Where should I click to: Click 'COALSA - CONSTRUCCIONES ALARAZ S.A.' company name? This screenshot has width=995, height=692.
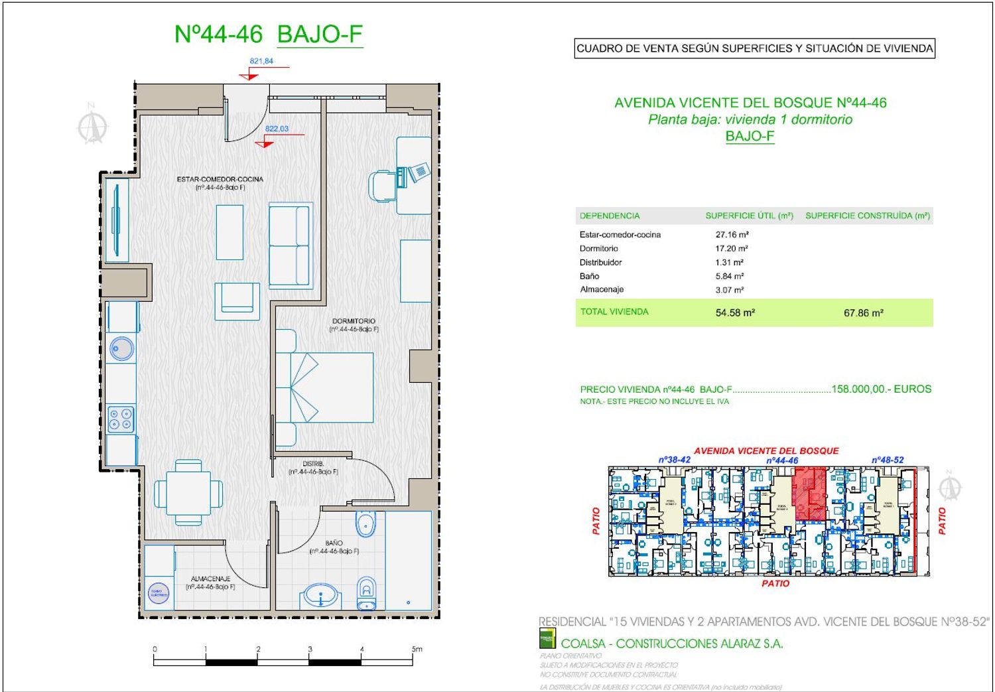672,644
